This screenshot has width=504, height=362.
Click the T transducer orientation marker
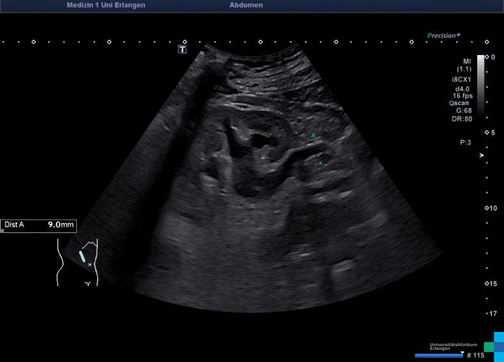pyautogui.click(x=182, y=49)
